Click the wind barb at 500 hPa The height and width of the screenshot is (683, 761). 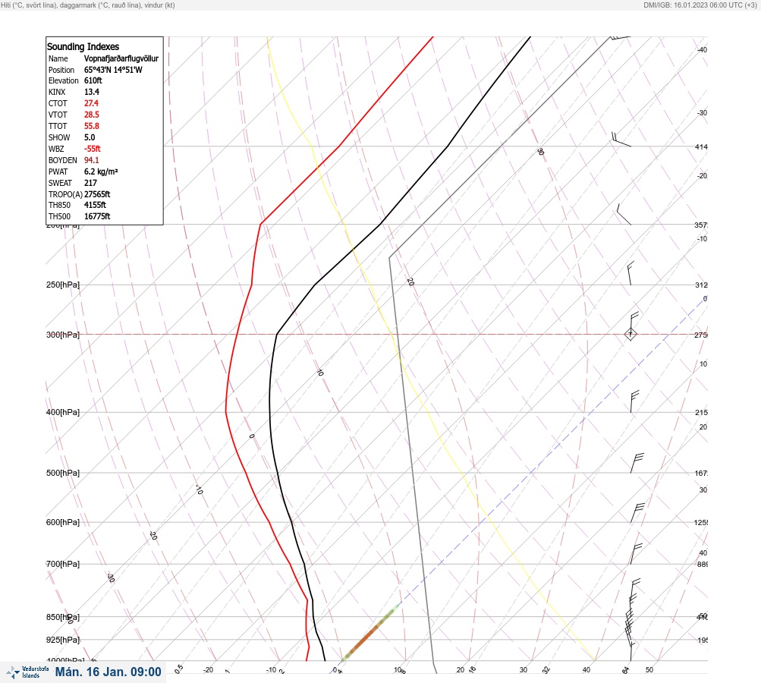(x=637, y=463)
